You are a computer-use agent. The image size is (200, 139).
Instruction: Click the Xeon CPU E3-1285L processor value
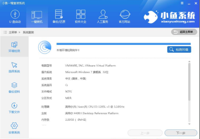(x=95, y=107)
